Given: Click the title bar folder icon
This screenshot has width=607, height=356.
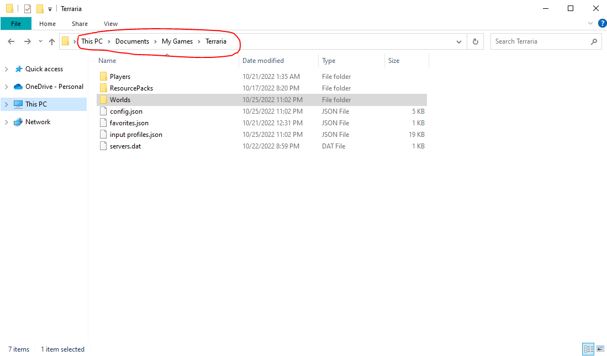Looking at the screenshot, I should point(9,8).
